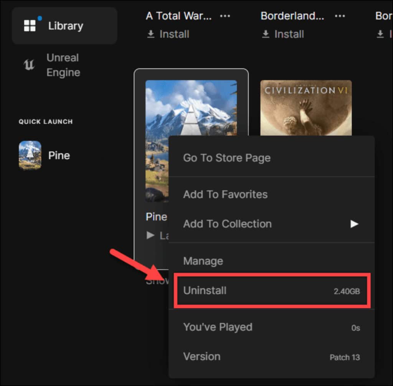Select Manage in the context menu
Viewport: 393px width, 386px height.
pos(203,261)
